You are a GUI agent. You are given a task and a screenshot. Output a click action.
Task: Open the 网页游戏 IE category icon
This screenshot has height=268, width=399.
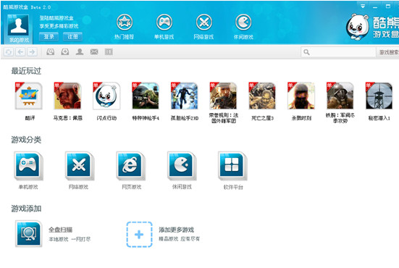[x=131, y=166]
